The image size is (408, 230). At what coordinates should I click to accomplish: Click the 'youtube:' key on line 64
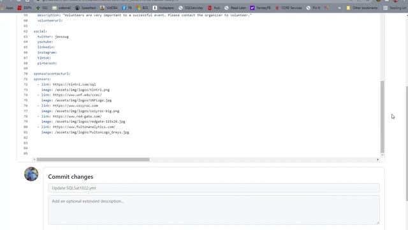[x=45, y=42]
